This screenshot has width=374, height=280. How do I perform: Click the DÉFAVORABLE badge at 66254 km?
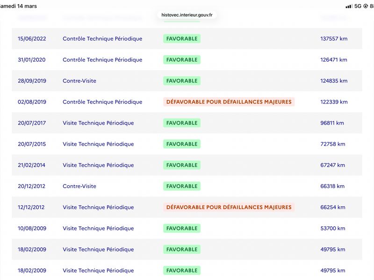tap(229, 207)
